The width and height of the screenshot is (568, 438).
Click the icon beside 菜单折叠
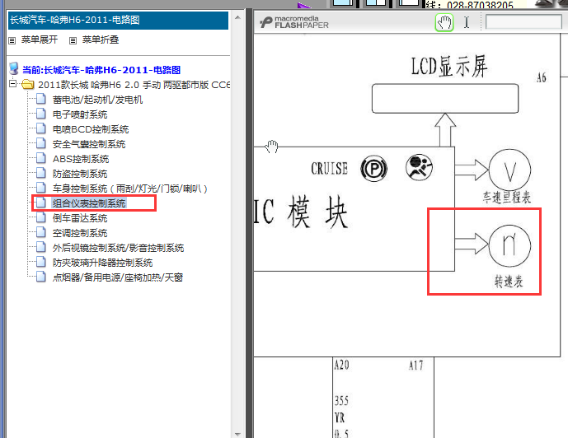pyautogui.click(x=73, y=40)
